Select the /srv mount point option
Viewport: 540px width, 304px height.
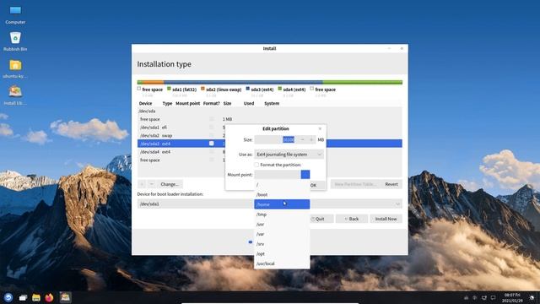[282, 244]
